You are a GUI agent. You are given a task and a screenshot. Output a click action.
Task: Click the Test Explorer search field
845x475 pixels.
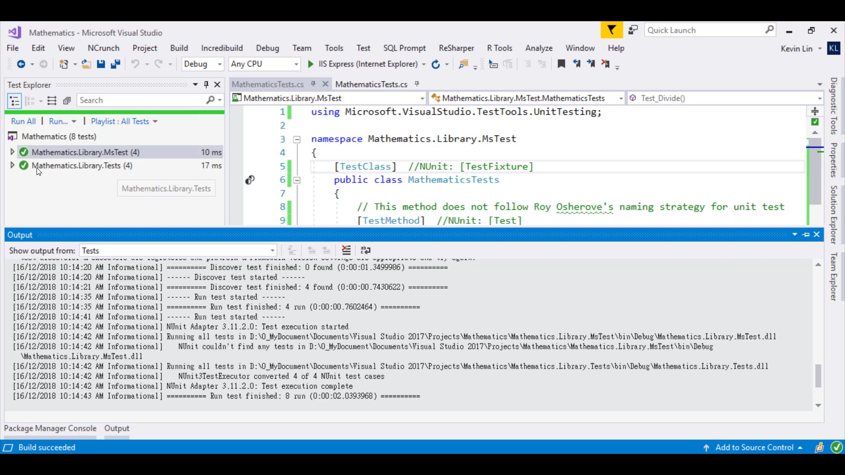coord(141,100)
